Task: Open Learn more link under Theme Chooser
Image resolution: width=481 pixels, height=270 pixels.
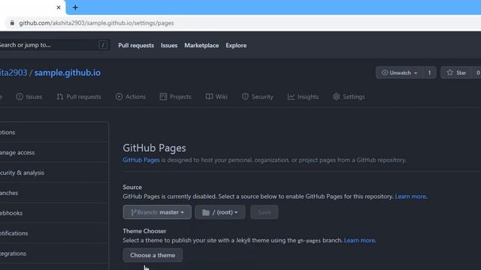Action: (x=359, y=240)
